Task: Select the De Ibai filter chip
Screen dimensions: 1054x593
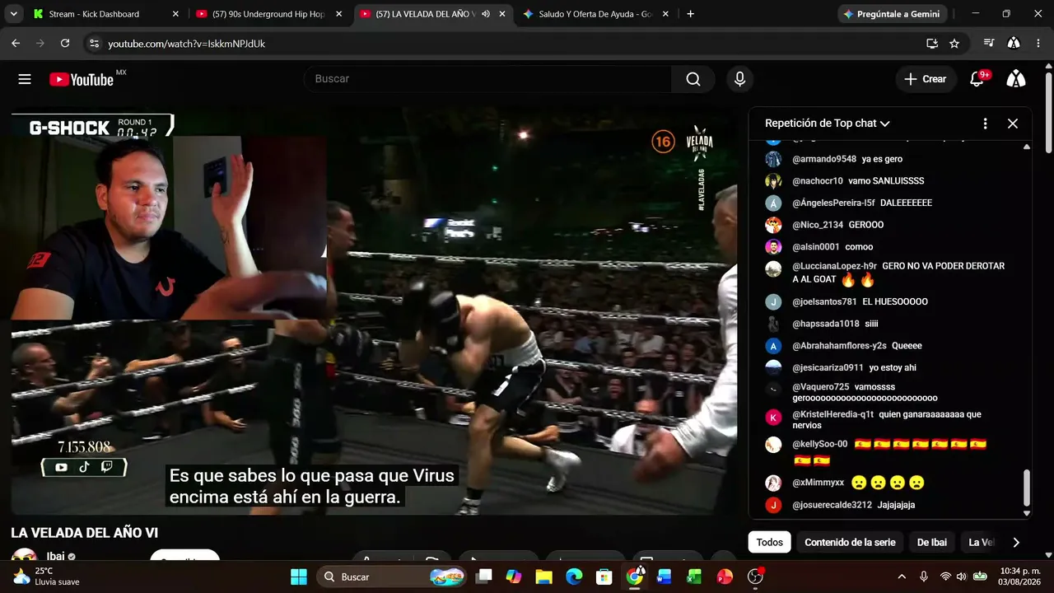Action: (x=932, y=542)
